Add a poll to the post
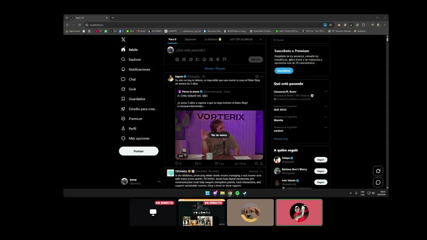This screenshot has width=427, height=240. click(x=197, y=59)
